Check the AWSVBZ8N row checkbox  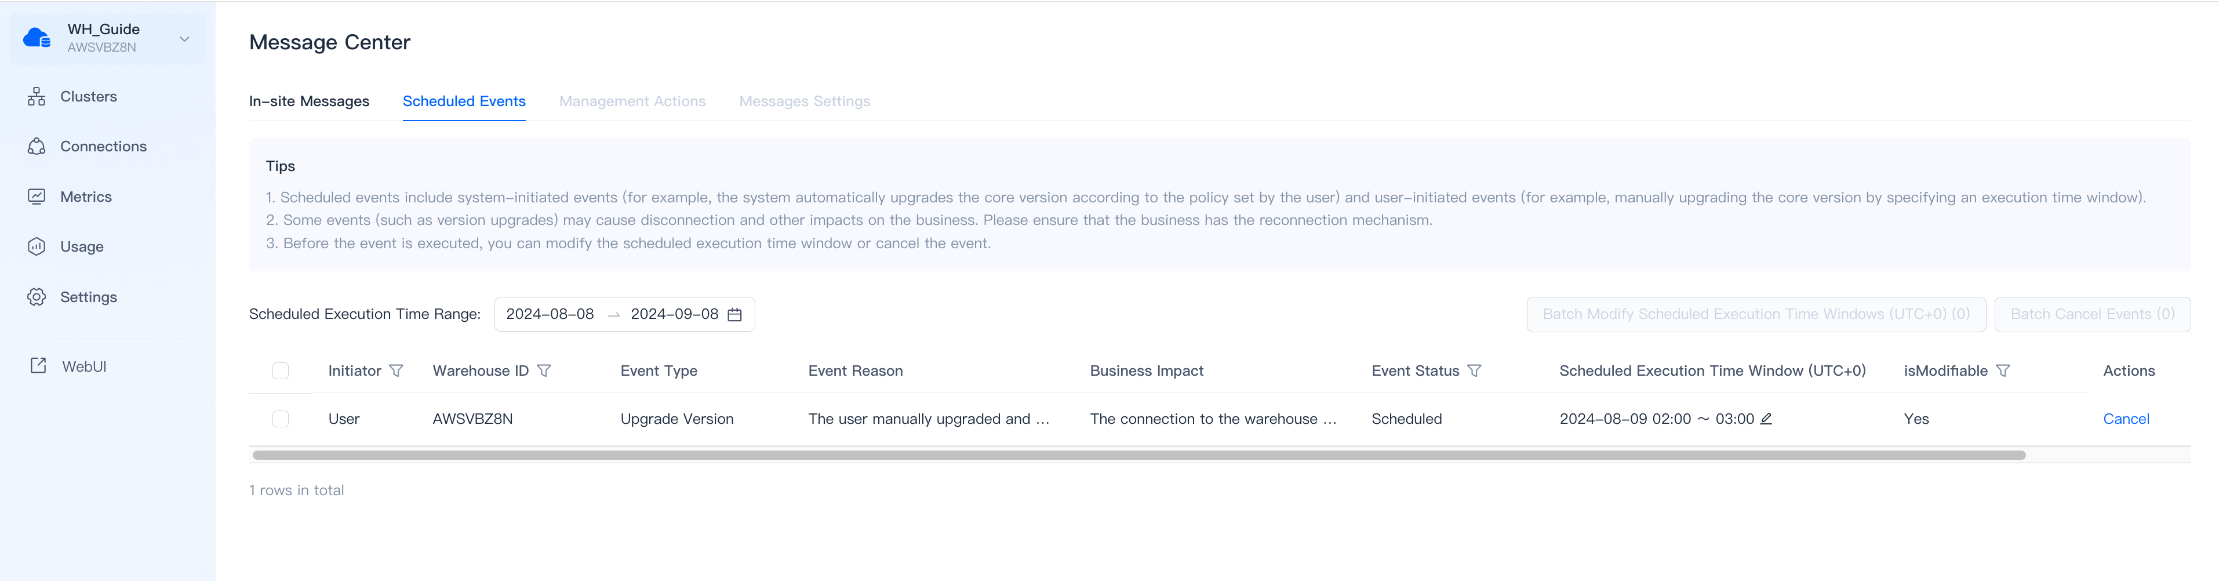point(280,419)
